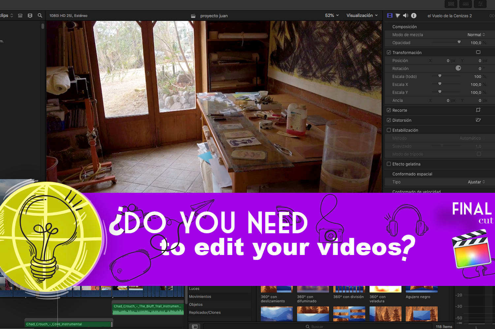This screenshot has height=329, width=495.
Task: Select the Replicador/Clones category
Action: tap(204, 313)
